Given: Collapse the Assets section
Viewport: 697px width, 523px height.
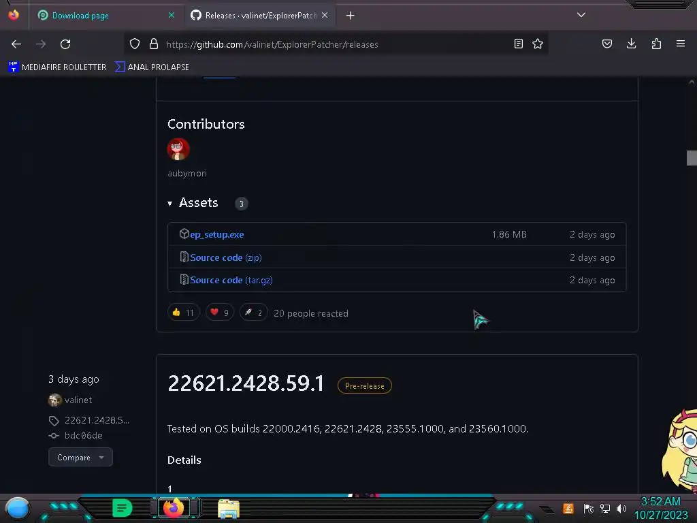Looking at the screenshot, I should click(x=193, y=203).
